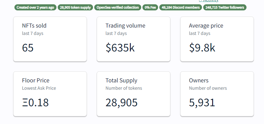Select the Total Supply card

(134, 94)
